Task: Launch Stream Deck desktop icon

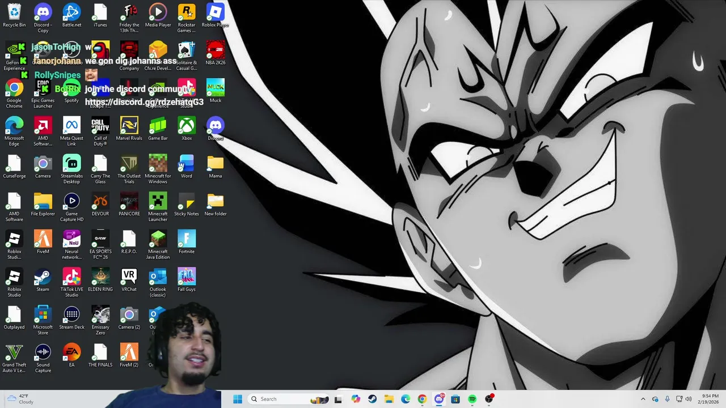Action: (x=71, y=318)
